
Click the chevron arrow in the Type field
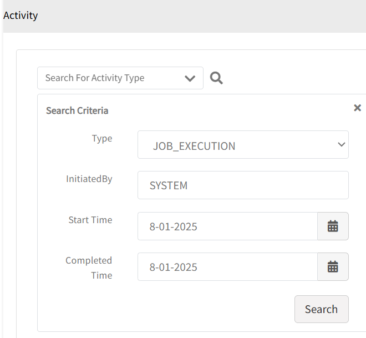[x=341, y=145]
